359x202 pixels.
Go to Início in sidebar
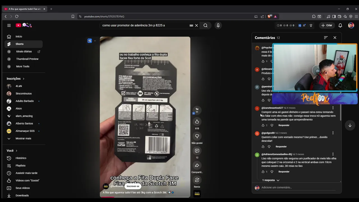click(24, 36)
